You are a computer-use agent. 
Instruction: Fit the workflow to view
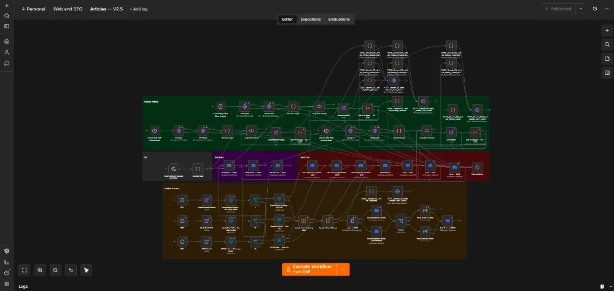point(25,270)
